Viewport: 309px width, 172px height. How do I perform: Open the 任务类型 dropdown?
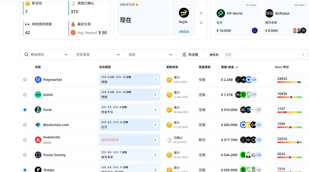coord(98,54)
